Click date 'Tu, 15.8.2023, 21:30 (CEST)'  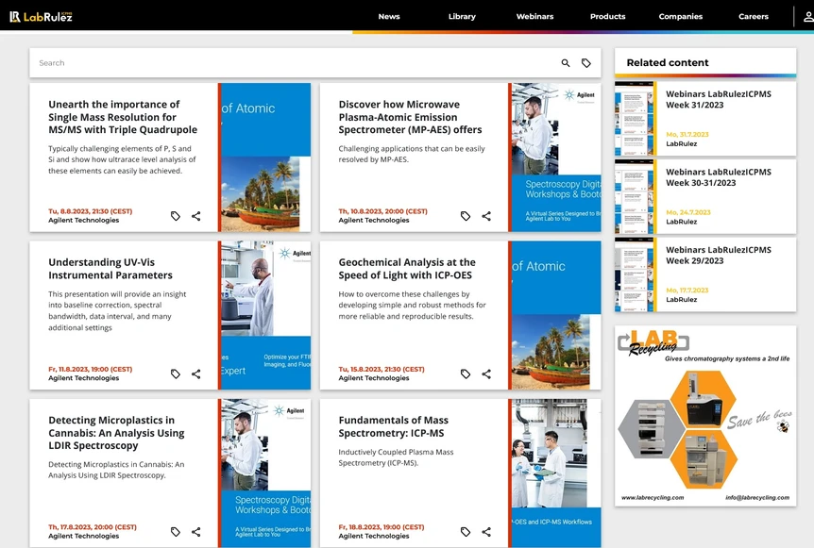pyautogui.click(x=382, y=369)
